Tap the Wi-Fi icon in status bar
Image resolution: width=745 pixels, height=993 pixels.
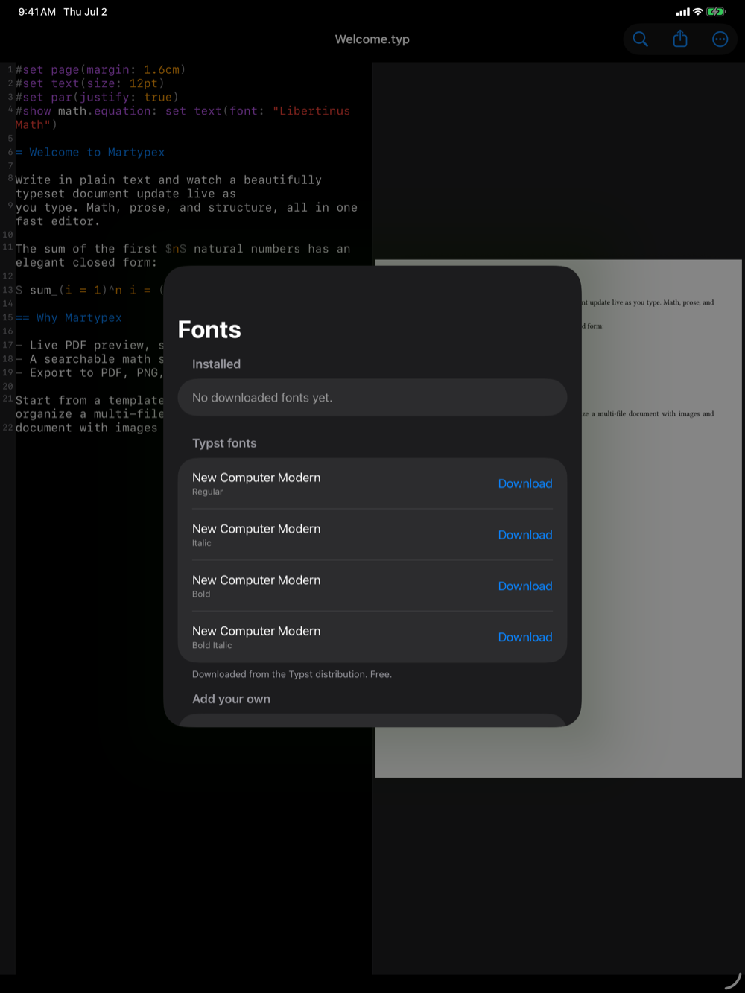tap(697, 12)
